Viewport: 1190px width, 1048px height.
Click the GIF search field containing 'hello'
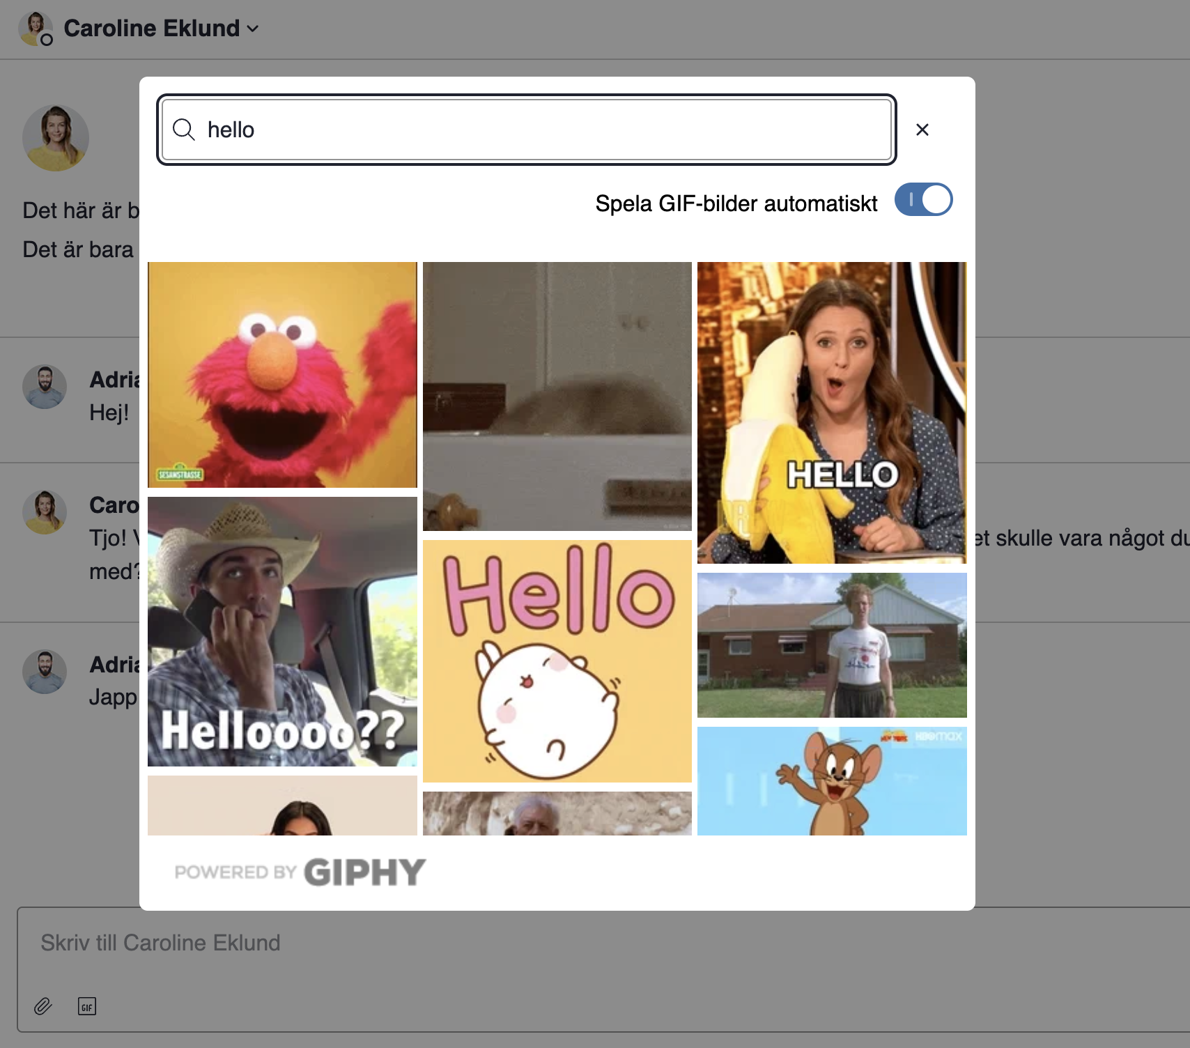527,130
